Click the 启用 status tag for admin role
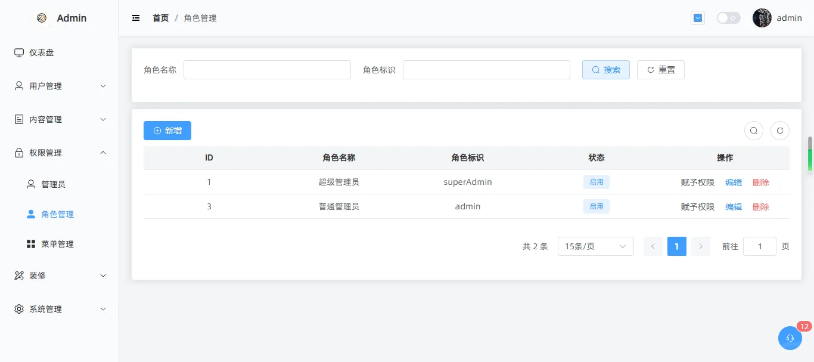This screenshot has height=362, width=814. 596,206
